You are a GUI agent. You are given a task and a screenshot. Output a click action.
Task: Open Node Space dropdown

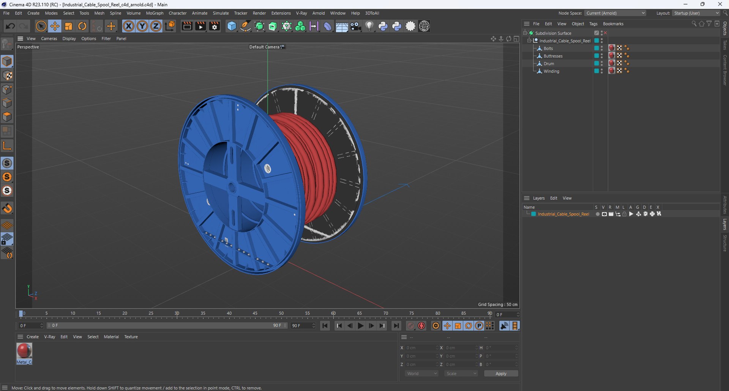pyautogui.click(x=615, y=13)
